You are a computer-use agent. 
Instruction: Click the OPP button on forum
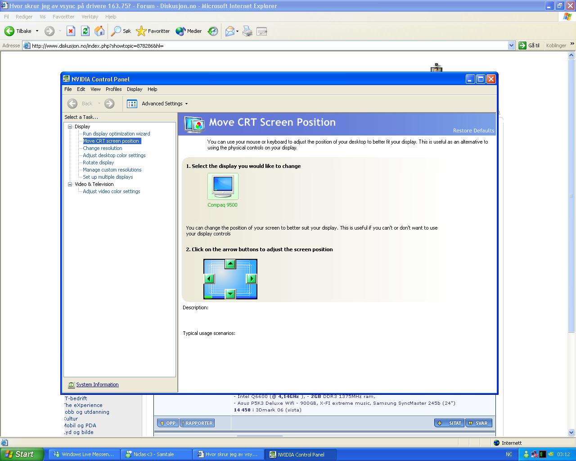[x=167, y=423]
